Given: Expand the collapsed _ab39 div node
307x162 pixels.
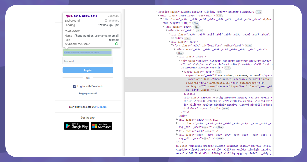Looking at the screenshot, I should pyautogui.click(x=177, y=131).
